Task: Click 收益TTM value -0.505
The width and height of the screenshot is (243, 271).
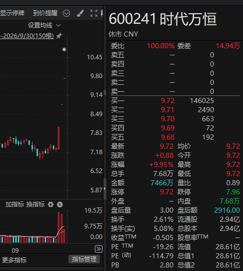Action: 163,238
